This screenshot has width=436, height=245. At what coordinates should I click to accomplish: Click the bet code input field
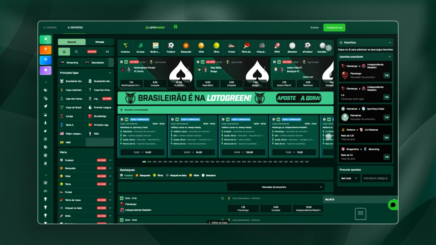click(x=376, y=178)
